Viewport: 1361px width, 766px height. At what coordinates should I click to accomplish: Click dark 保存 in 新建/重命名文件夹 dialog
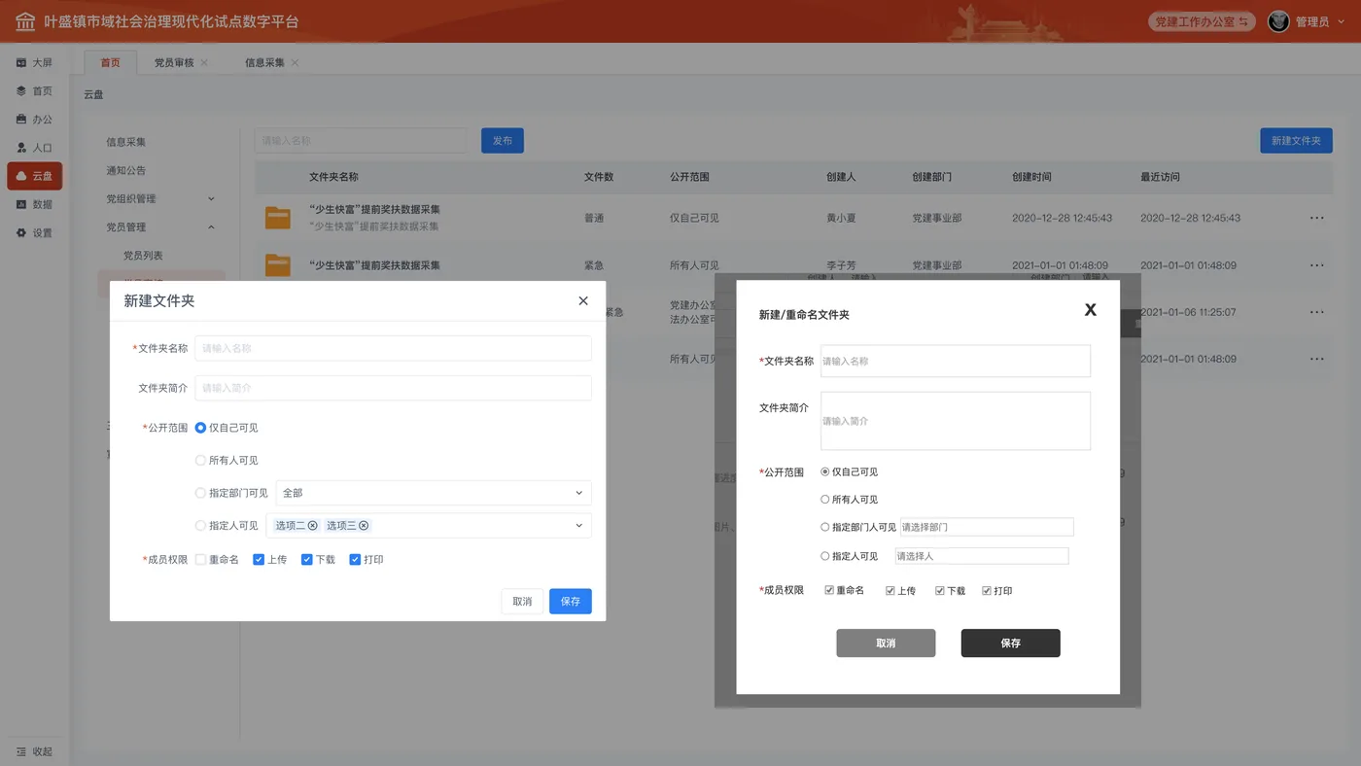tap(1011, 644)
